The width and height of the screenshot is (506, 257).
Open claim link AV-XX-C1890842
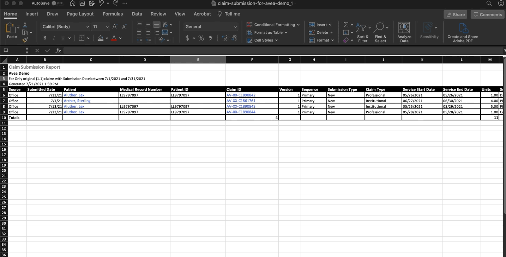241,95
